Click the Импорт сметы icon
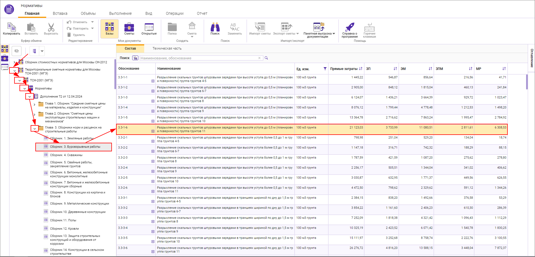This screenshot has width=535, height=257. click(x=260, y=27)
